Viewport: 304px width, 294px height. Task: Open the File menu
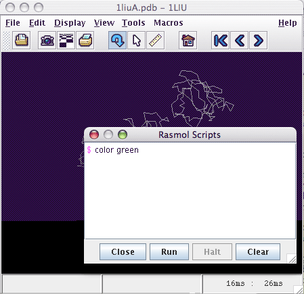tap(13, 23)
